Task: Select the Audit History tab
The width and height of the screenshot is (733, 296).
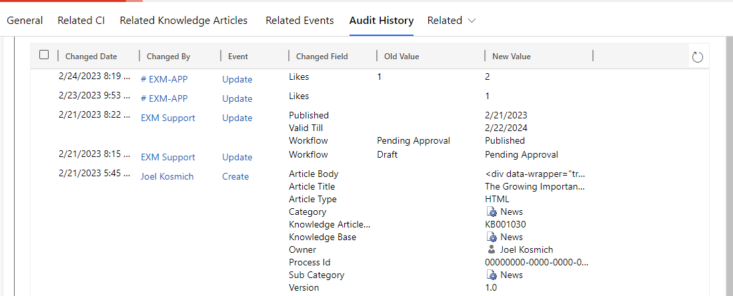Action: tap(382, 21)
